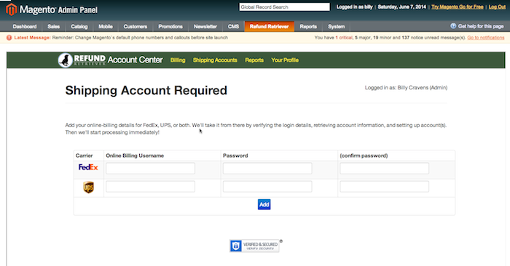
Task: Open the Newsletter menu
Action: [205, 27]
